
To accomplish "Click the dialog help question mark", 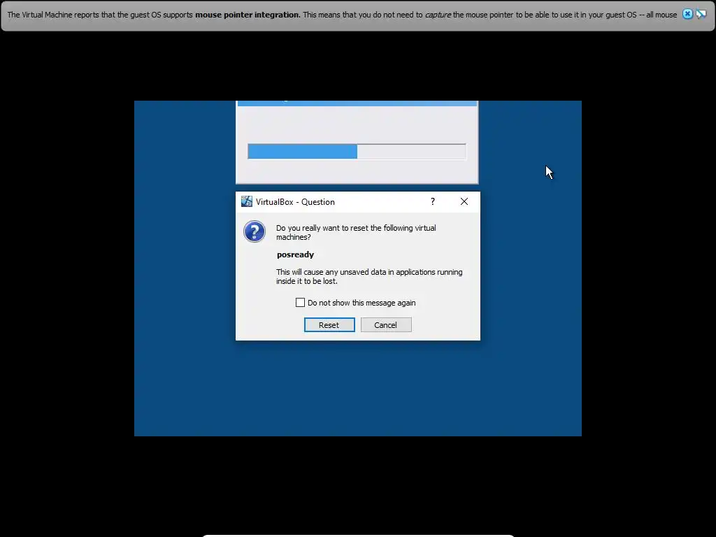I will click(432, 201).
